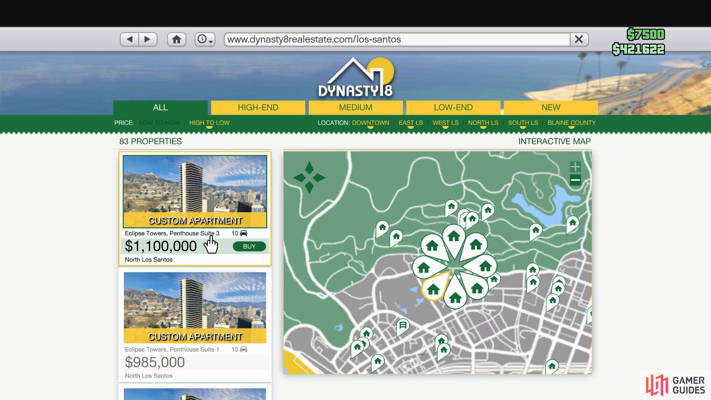Switch to the HIGH-END tab
Screen dimensions: 711x400
click(x=258, y=107)
